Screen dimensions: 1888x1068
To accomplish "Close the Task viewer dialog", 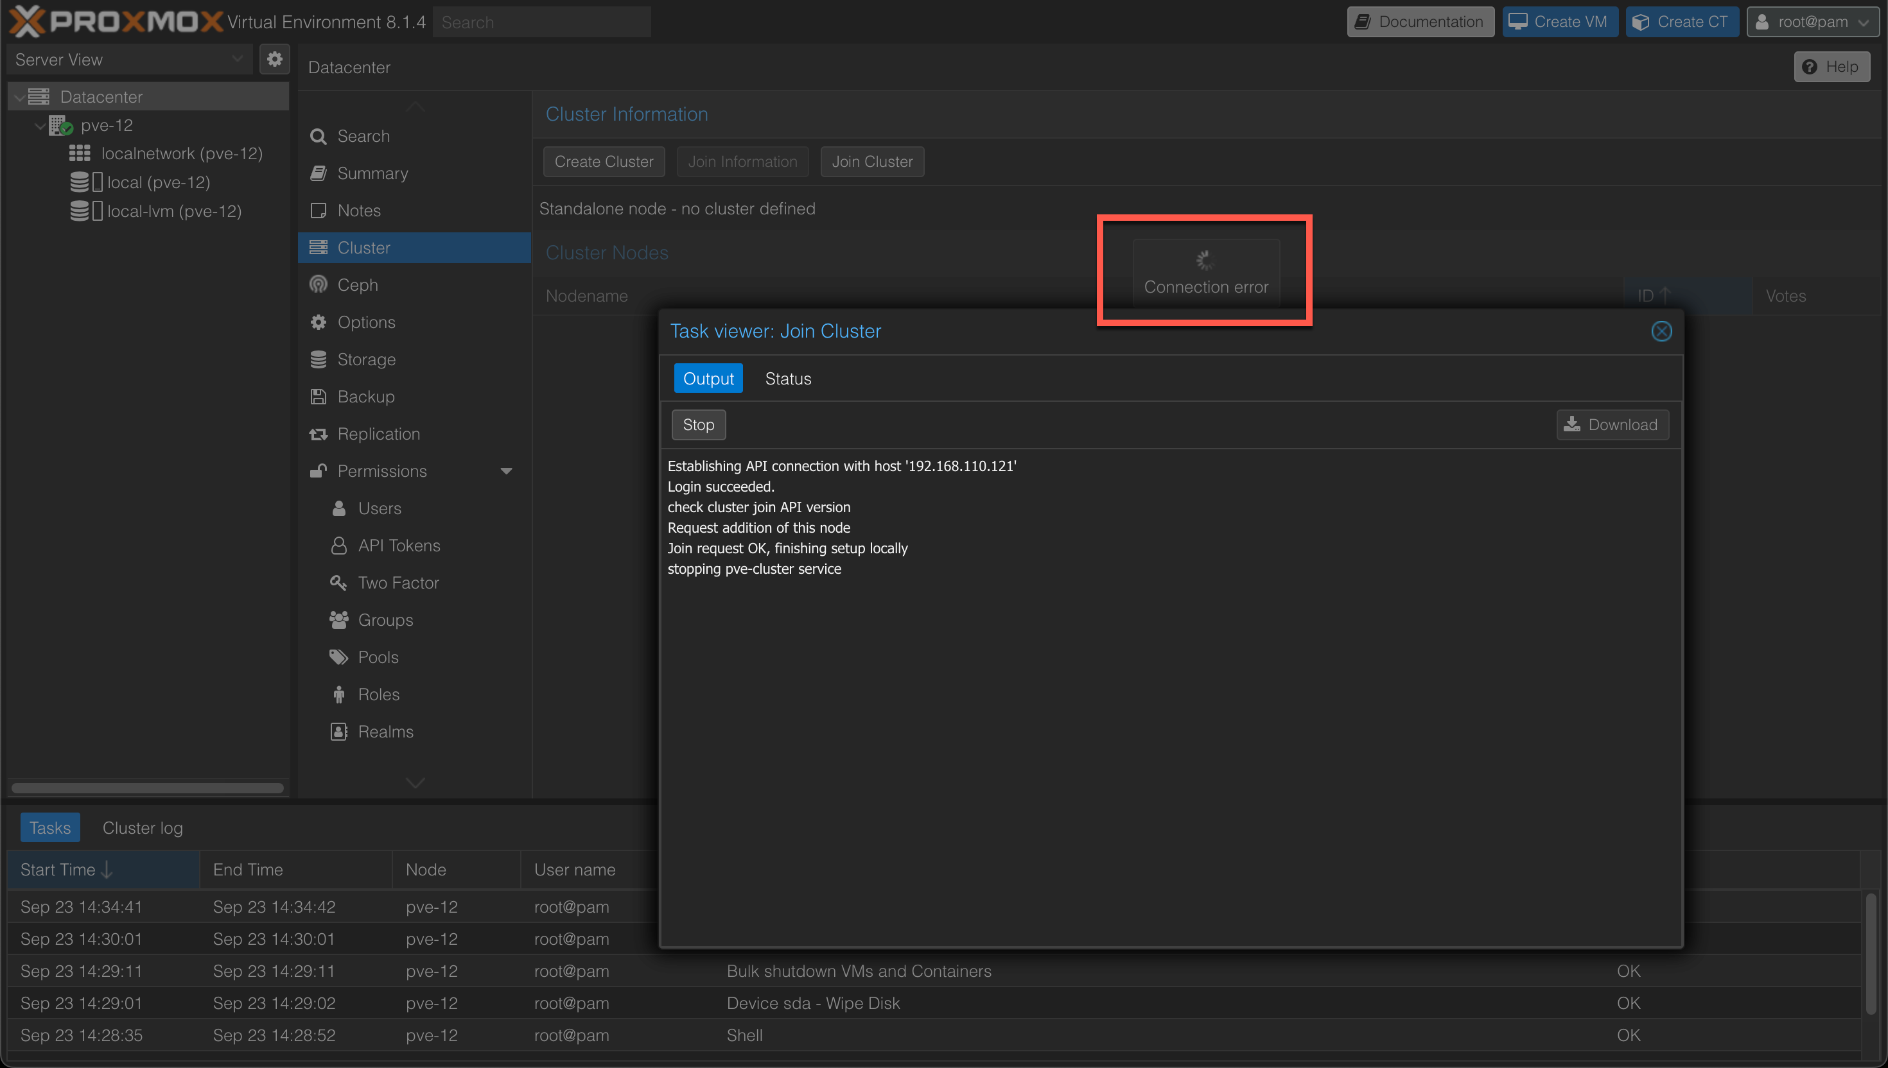I will [1661, 332].
